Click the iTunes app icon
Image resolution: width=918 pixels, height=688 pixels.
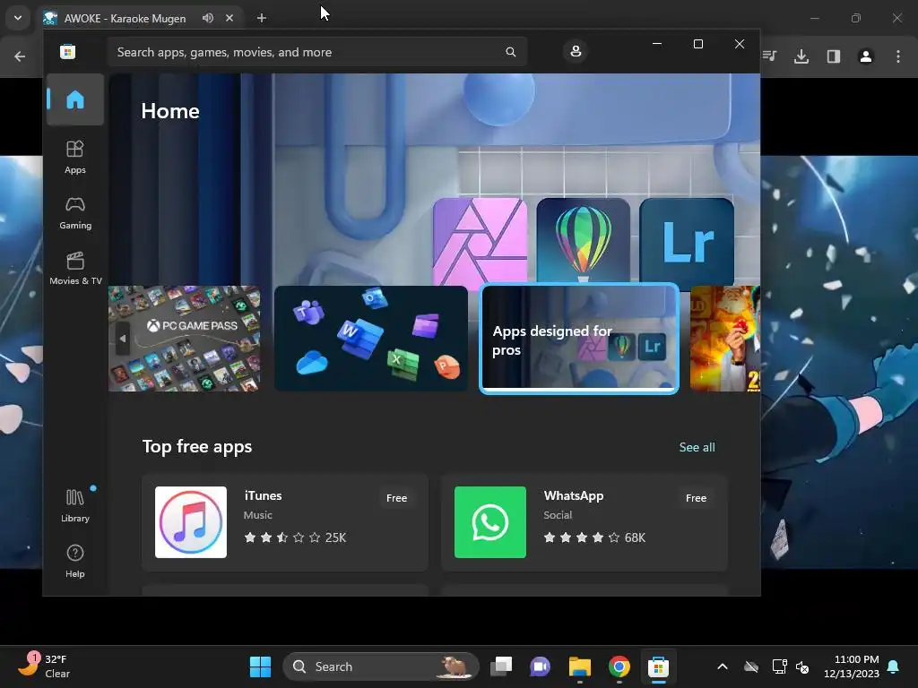point(191,522)
